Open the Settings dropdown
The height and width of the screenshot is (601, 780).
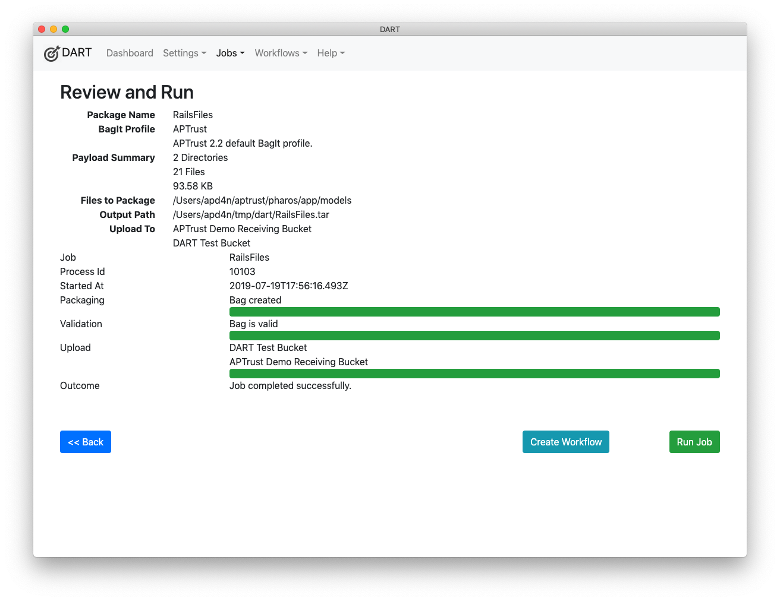pyautogui.click(x=184, y=53)
